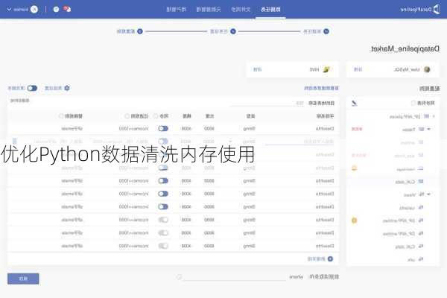Select the Tables folder icon
Image resolution: width=447 pixels, height=298 pixels.
422,130
